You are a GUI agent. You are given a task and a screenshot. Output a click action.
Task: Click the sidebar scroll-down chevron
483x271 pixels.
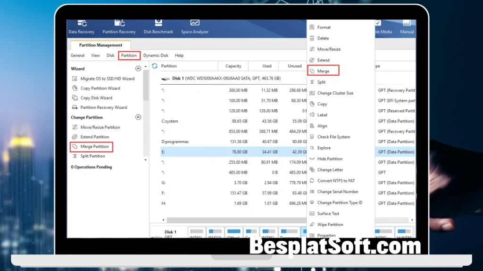(145, 159)
